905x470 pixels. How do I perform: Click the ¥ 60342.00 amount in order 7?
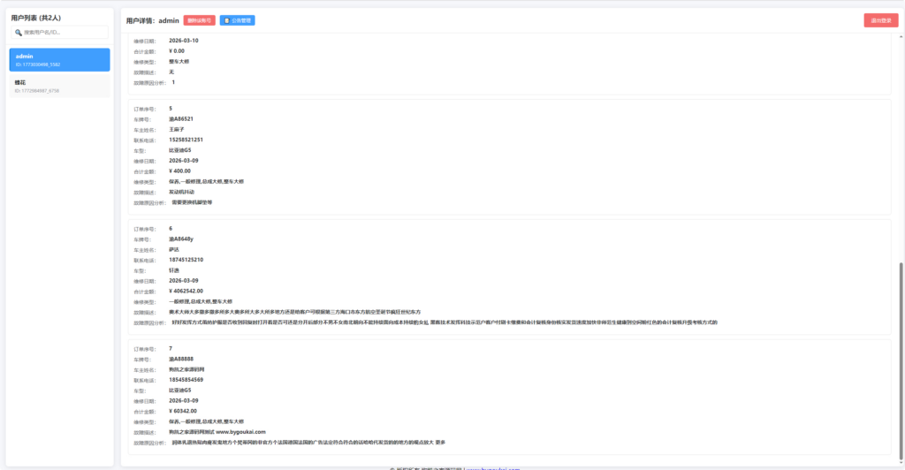point(184,411)
